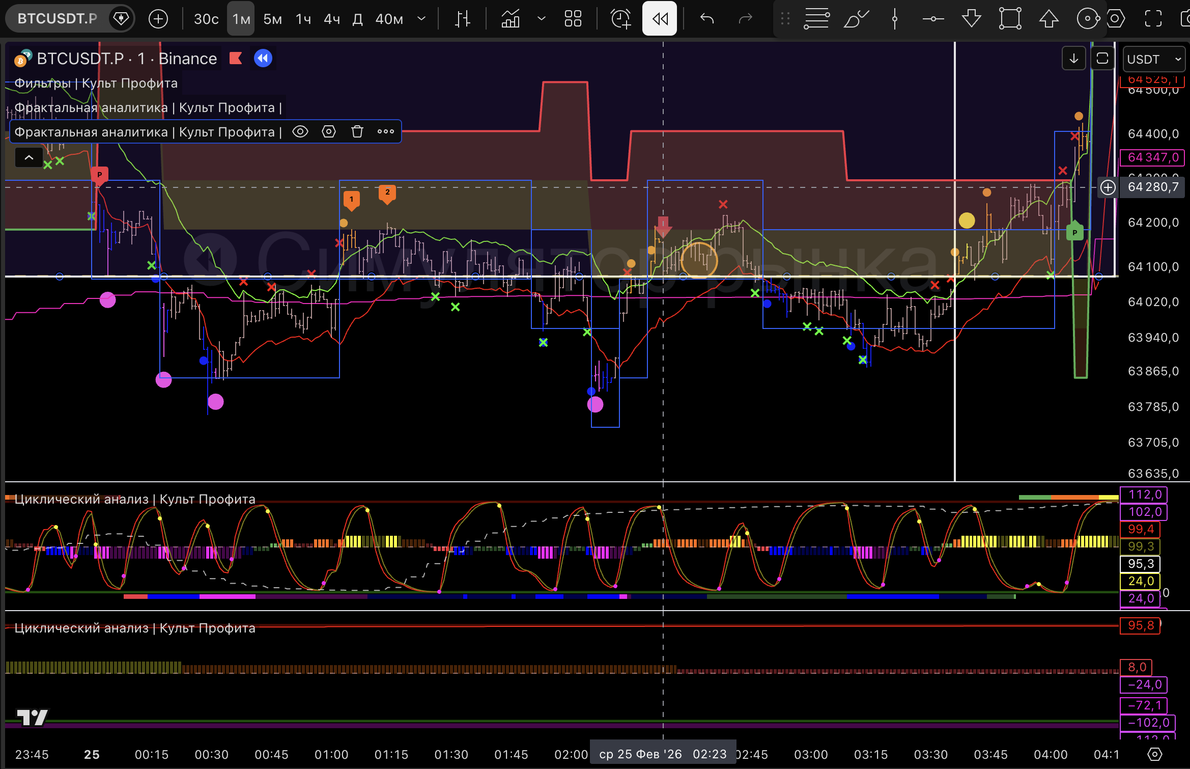
Task: Click the add symbol plus icon
Action: coord(158,19)
